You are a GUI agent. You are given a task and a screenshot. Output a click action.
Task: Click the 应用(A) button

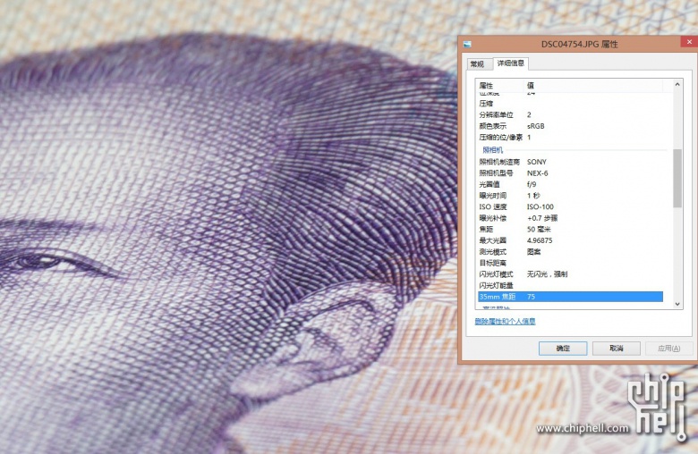point(668,349)
